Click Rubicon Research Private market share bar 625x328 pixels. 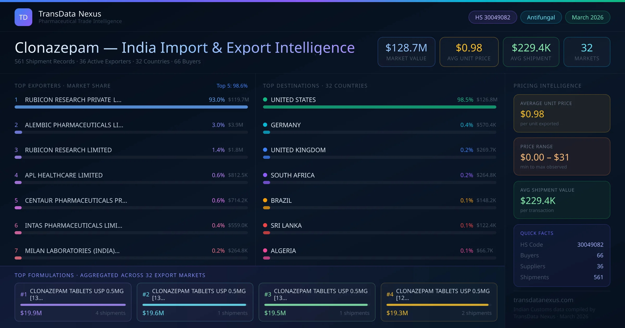tap(131, 107)
